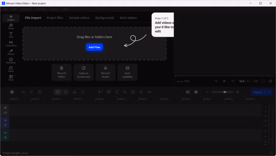The height and width of the screenshot is (156, 276).
Task: Open the Packs sidebar panel
Action: click(x=11, y=69)
